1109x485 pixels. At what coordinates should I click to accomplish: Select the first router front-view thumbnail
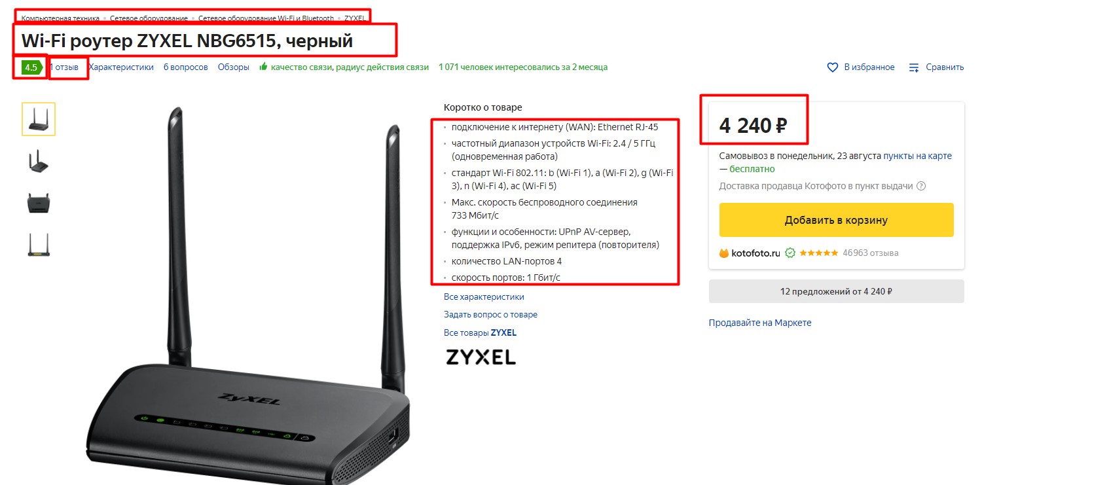pos(39,119)
